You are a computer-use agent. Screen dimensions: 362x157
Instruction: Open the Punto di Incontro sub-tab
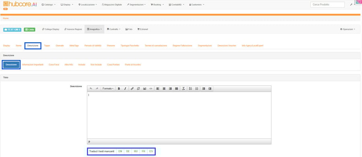point(133,65)
